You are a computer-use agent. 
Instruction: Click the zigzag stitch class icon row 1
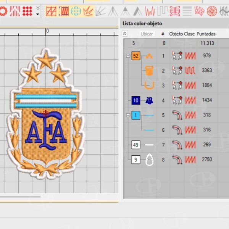point(190,56)
